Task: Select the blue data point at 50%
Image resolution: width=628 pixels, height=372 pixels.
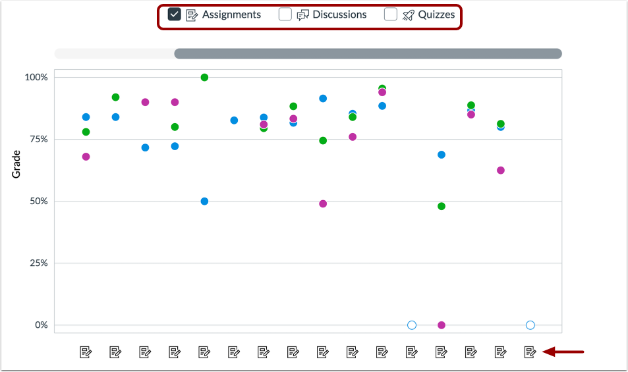Action: pos(204,201)
